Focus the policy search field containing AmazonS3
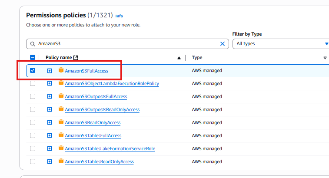 coord(127,43)
